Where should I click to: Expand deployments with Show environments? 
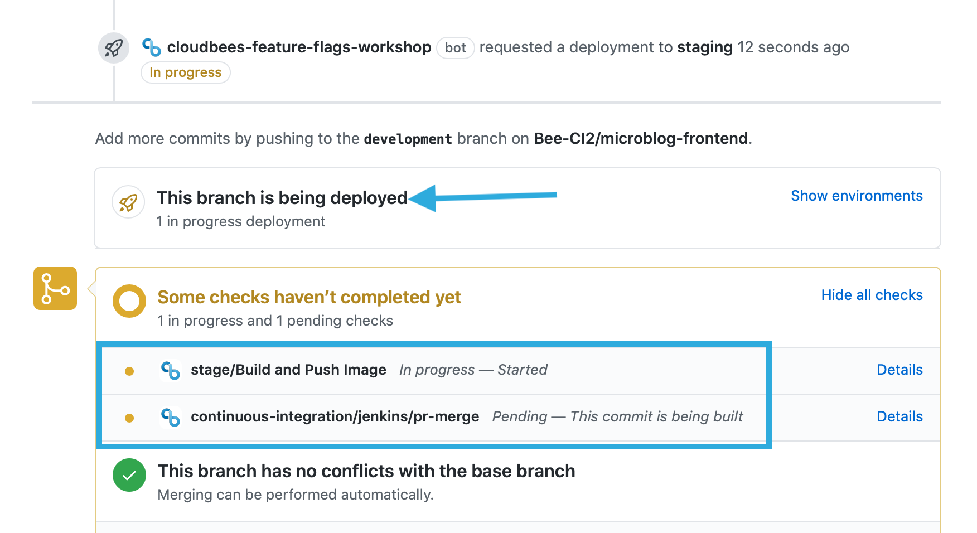(857, 196)
